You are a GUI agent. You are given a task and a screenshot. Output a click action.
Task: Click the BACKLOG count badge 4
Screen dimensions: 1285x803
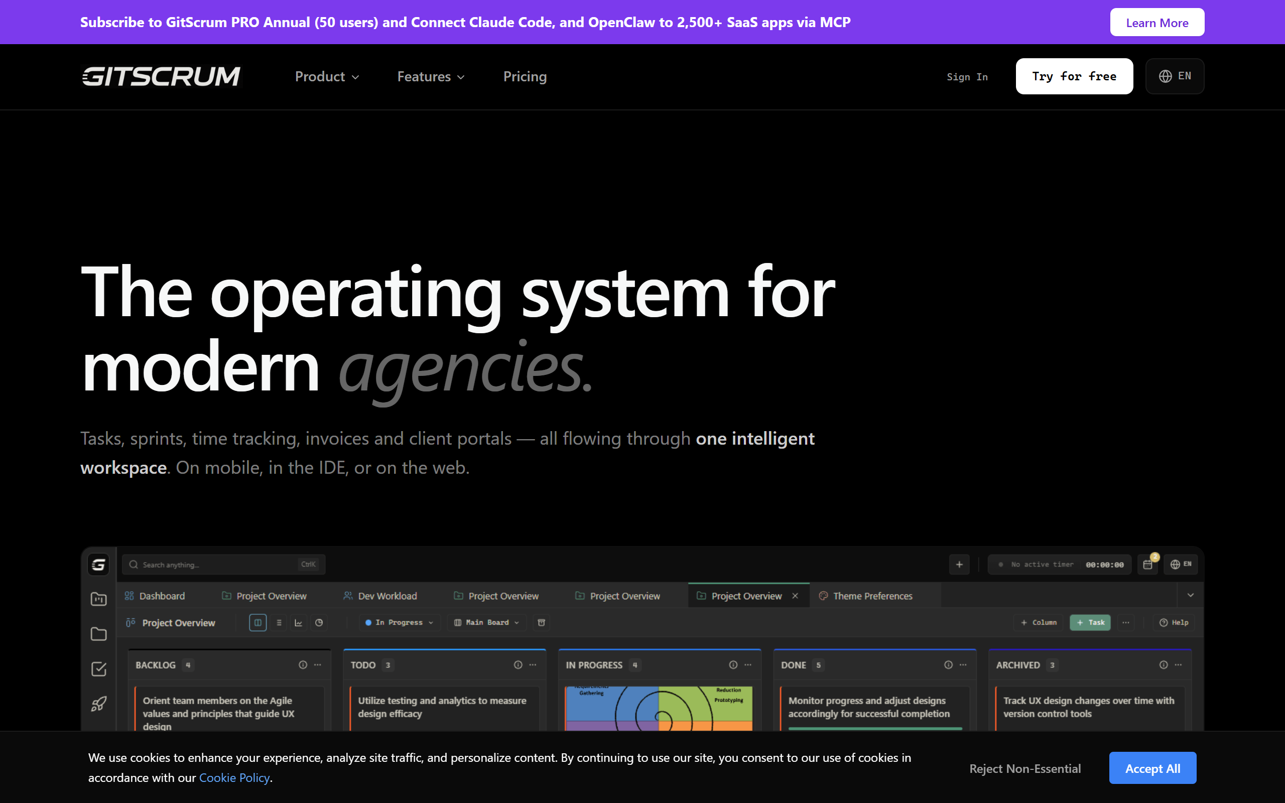[188, 665]
